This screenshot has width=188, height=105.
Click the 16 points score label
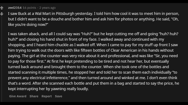coord(29,8)
